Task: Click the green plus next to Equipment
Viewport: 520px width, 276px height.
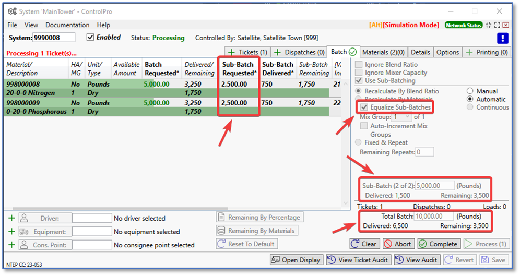Action: [11, 232]
